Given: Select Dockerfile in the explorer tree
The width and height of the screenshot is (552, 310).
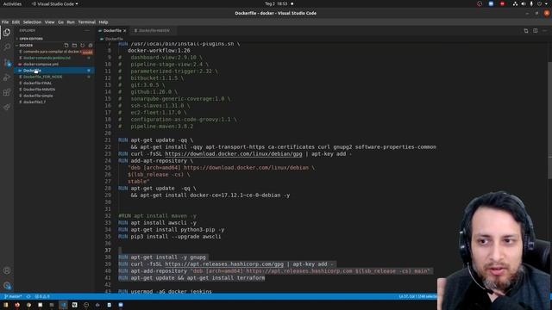Looking at the screenshot, I should [x=54, y=71].
